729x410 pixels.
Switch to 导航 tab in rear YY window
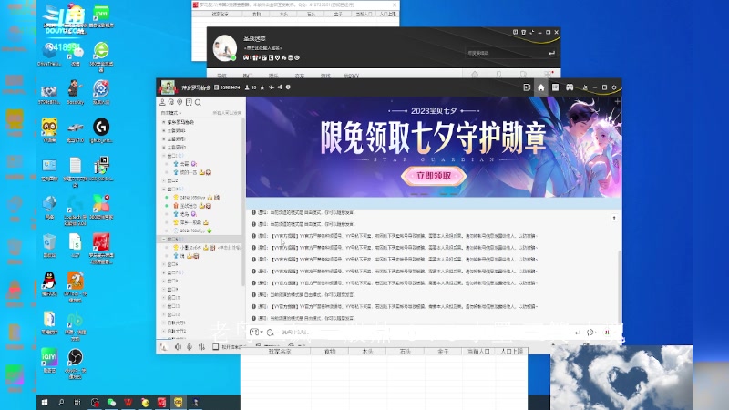pyautogui.click(x=221, y=76)
